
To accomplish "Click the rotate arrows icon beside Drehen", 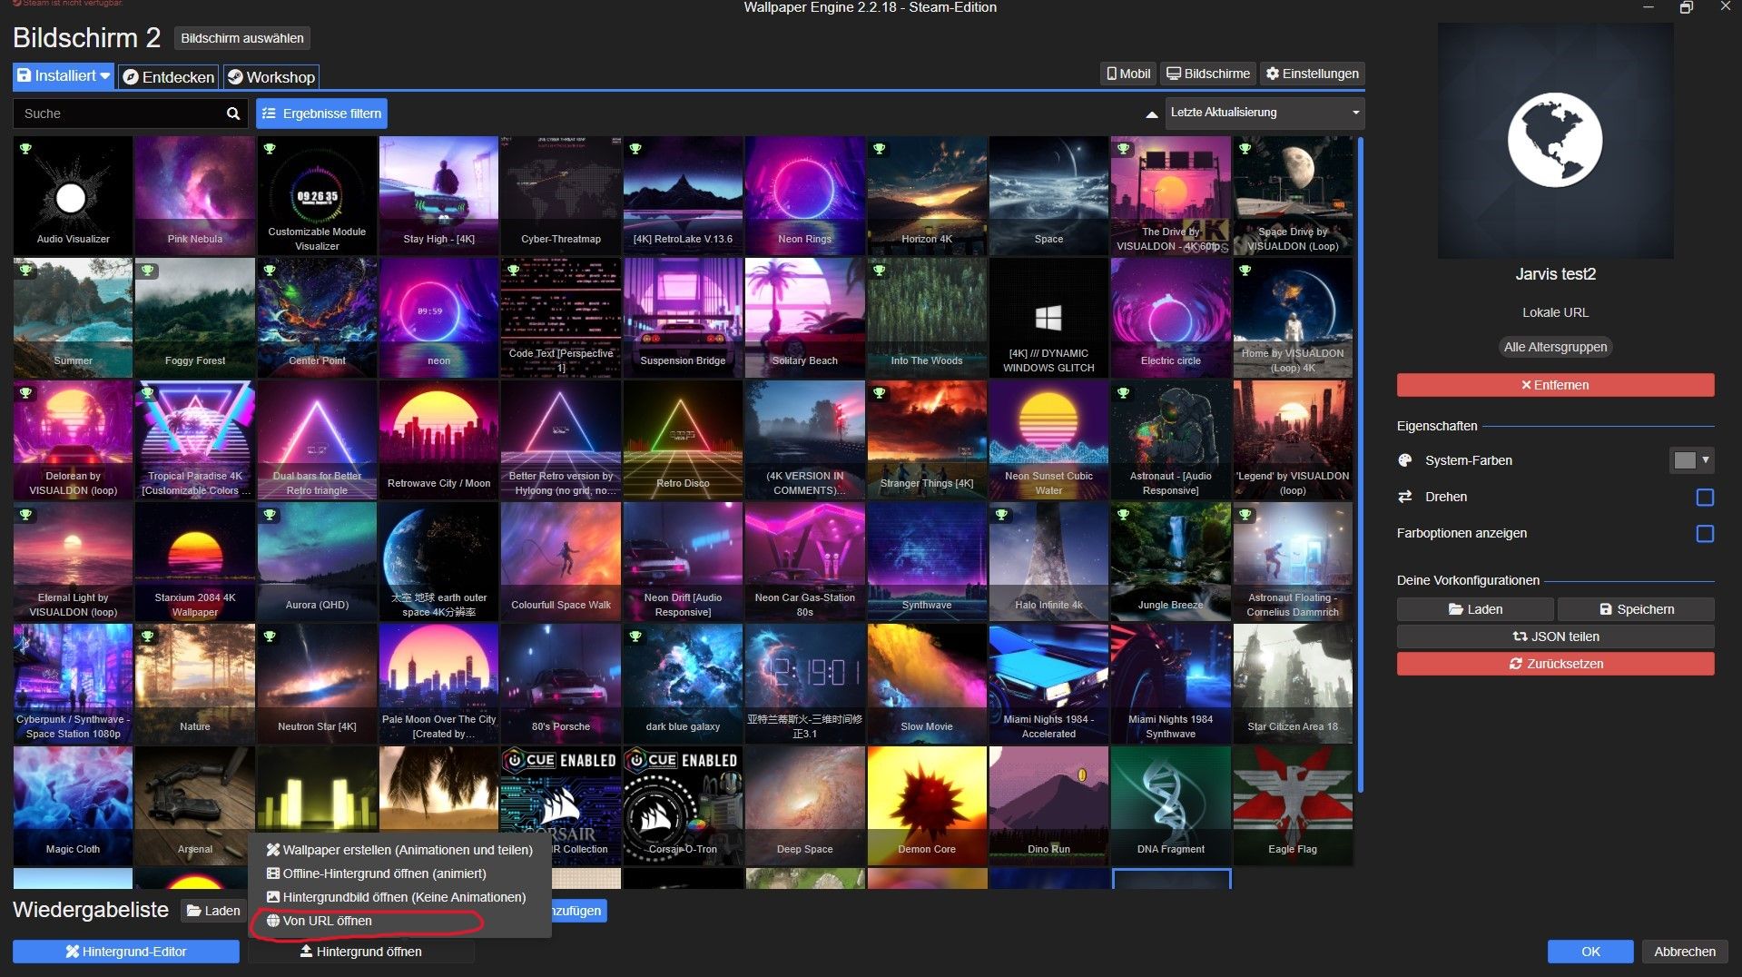I will pyautogui.click(x=1405, y=497).
